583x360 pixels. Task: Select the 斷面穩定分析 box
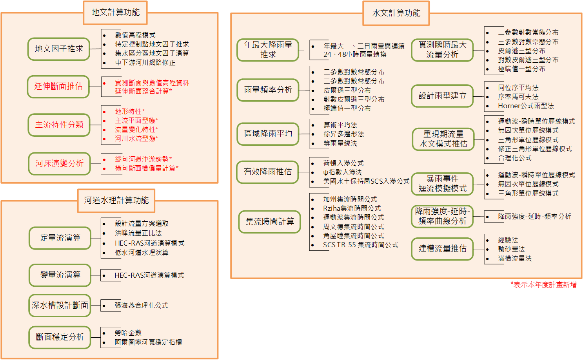(60, 337)
